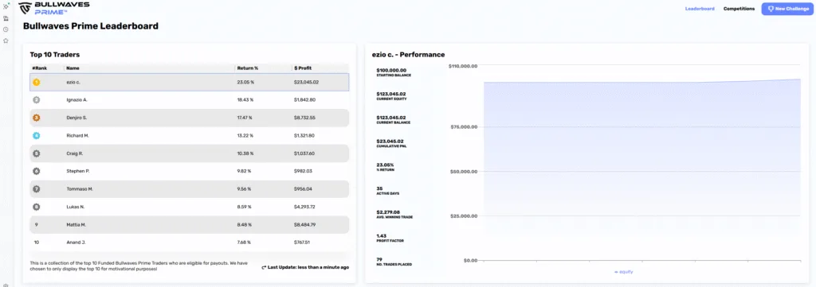
Task: Open the Competitions nav link
Action: [x=739, y=9]
